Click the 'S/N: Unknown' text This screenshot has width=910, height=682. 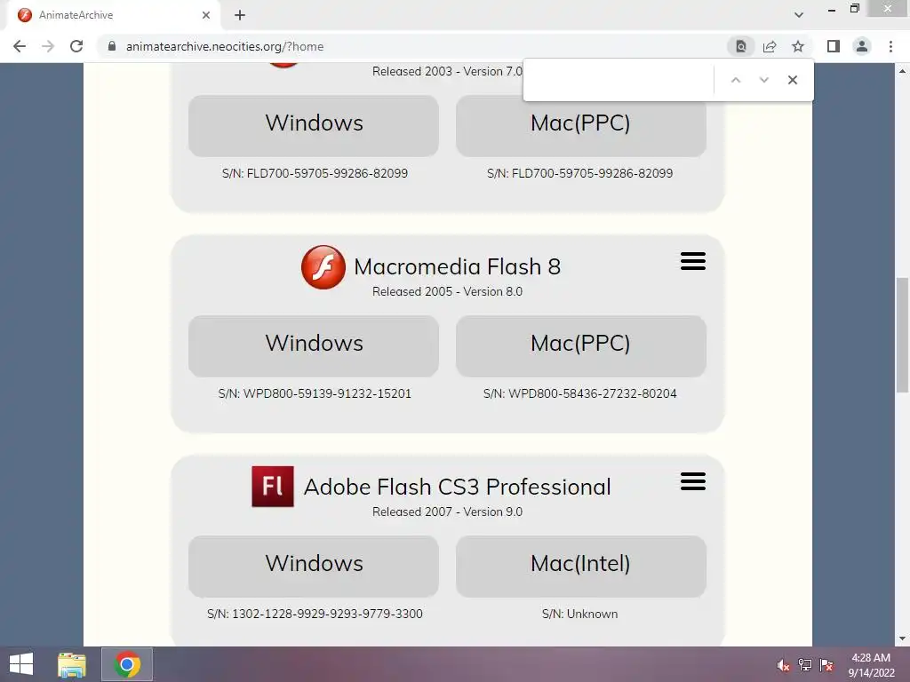(579, 615)
